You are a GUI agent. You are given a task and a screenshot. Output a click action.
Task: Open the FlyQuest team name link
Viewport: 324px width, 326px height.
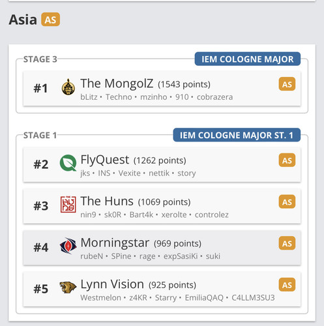(x=105, y=160)
